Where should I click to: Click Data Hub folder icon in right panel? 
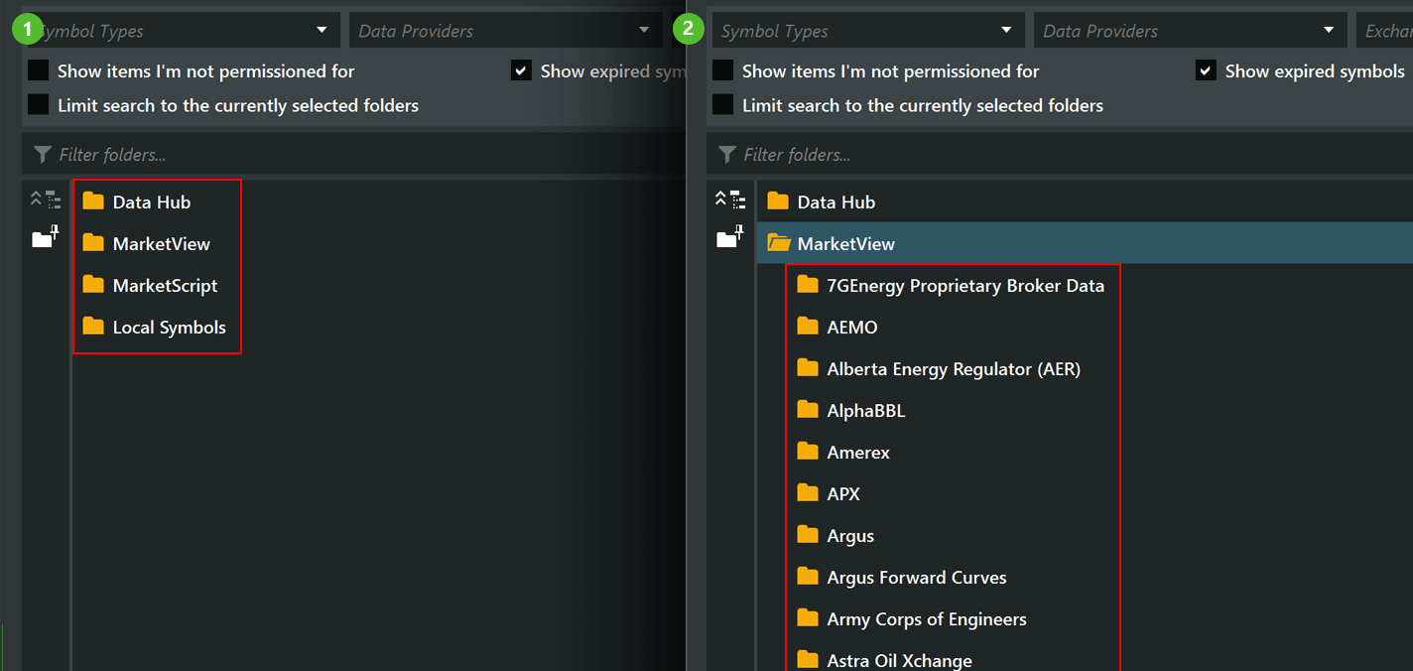pyautogui.click(x=778, y=201)
